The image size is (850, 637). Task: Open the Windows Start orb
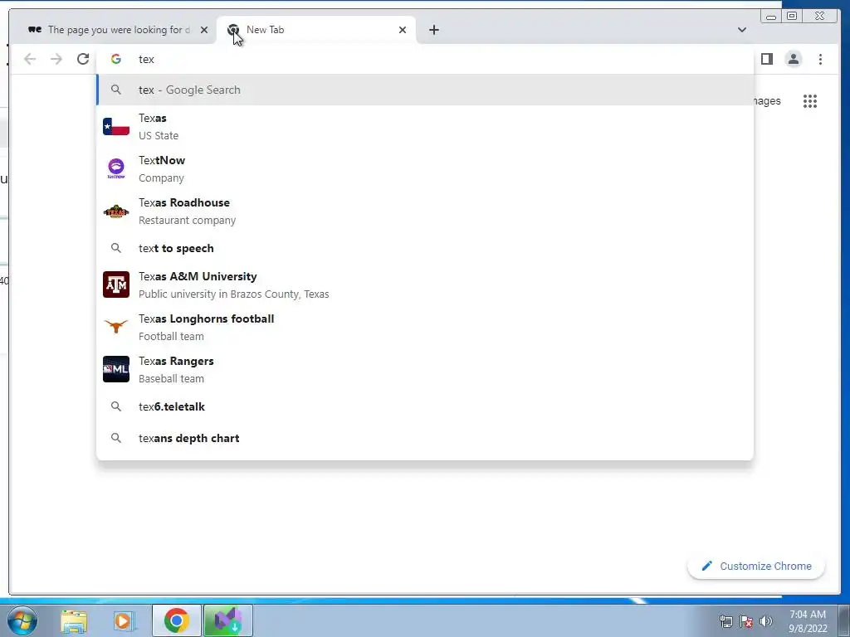22,620
